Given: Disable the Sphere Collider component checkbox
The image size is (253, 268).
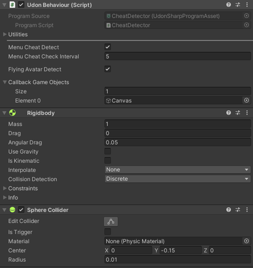Looking at the screenshot, I should click(21, 210).
